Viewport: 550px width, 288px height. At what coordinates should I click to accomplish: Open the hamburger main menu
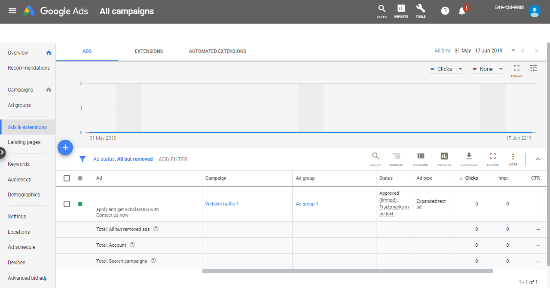pyautogui.click(x=12, y=11)
